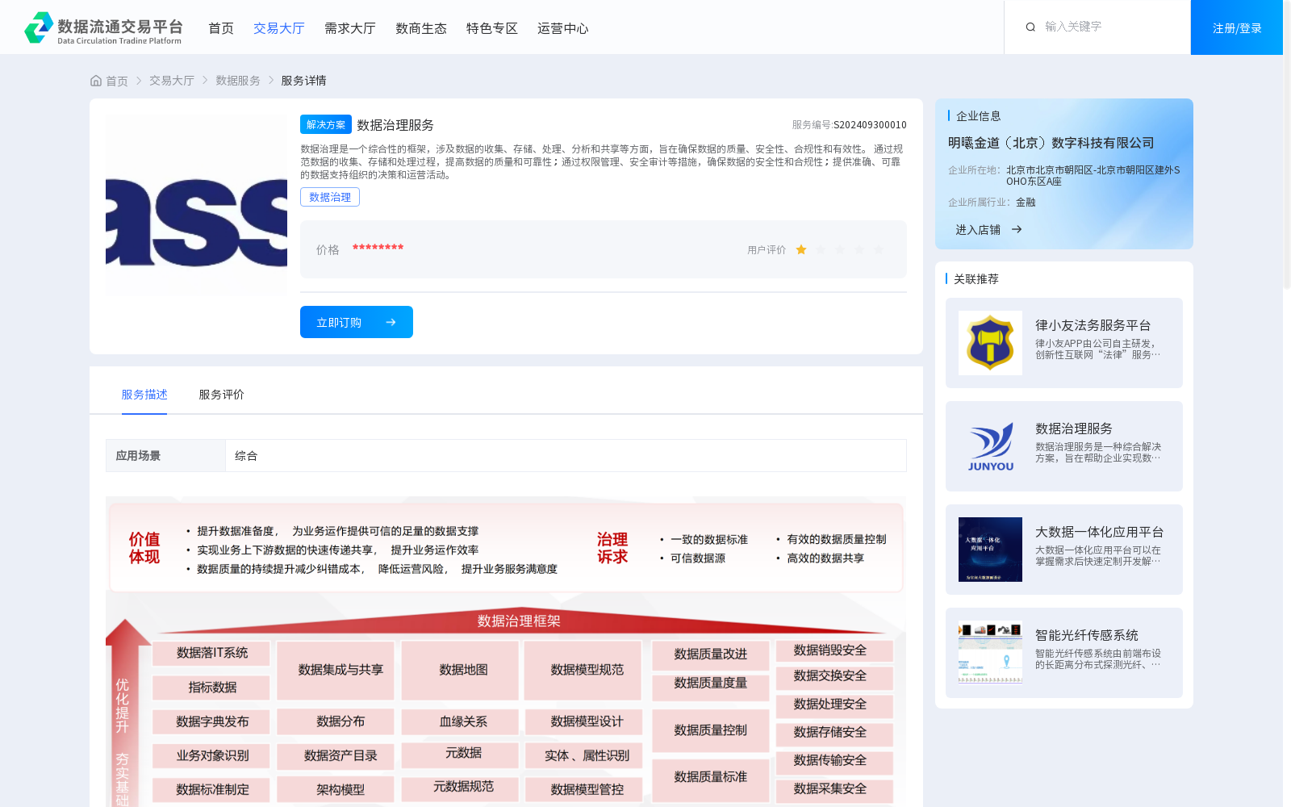Select the first user rating star

click(x=801, y=250)
